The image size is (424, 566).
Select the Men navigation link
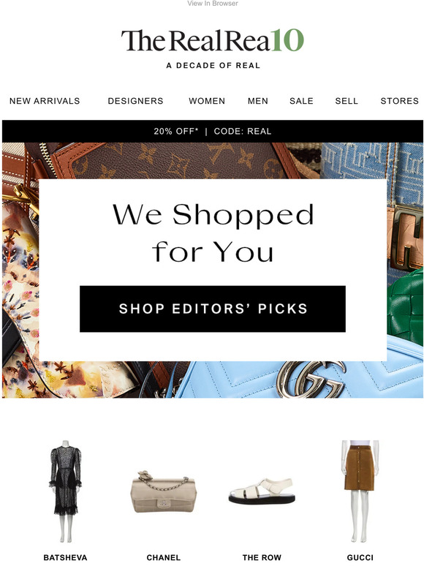click(257, 101)
